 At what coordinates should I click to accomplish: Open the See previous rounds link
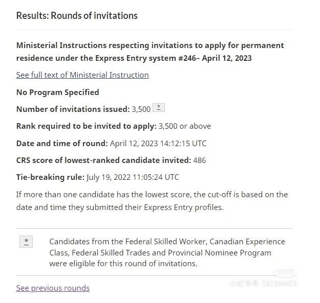[53, 288]
